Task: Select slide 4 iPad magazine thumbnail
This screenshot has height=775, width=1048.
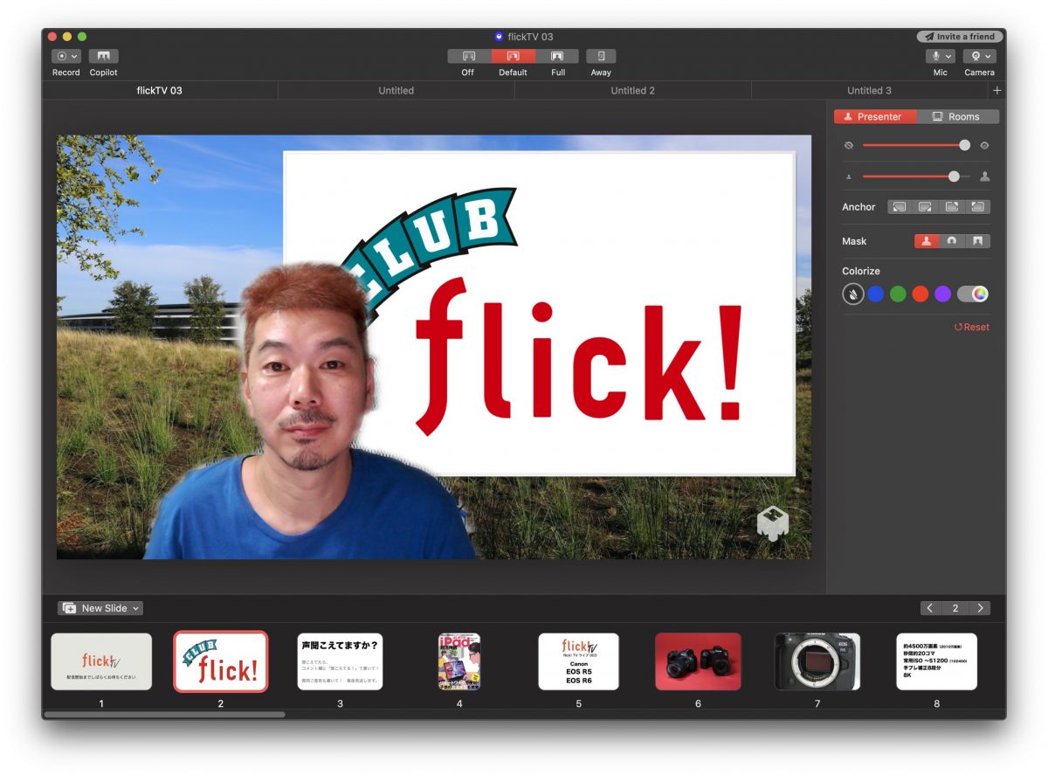Action: point(459,661)
